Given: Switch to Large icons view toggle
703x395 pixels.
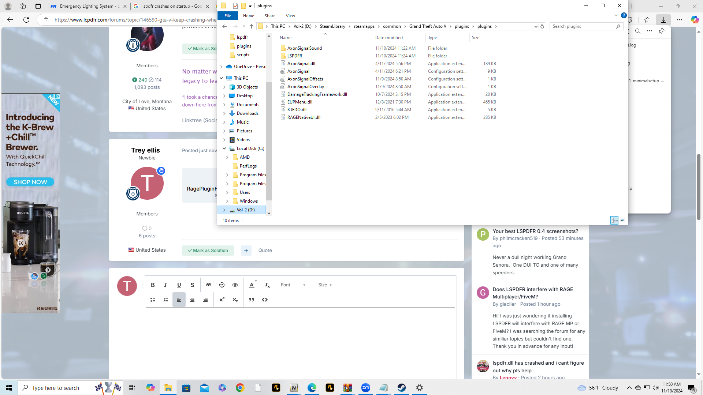Looking at the screenshot, I should [622, 220].
